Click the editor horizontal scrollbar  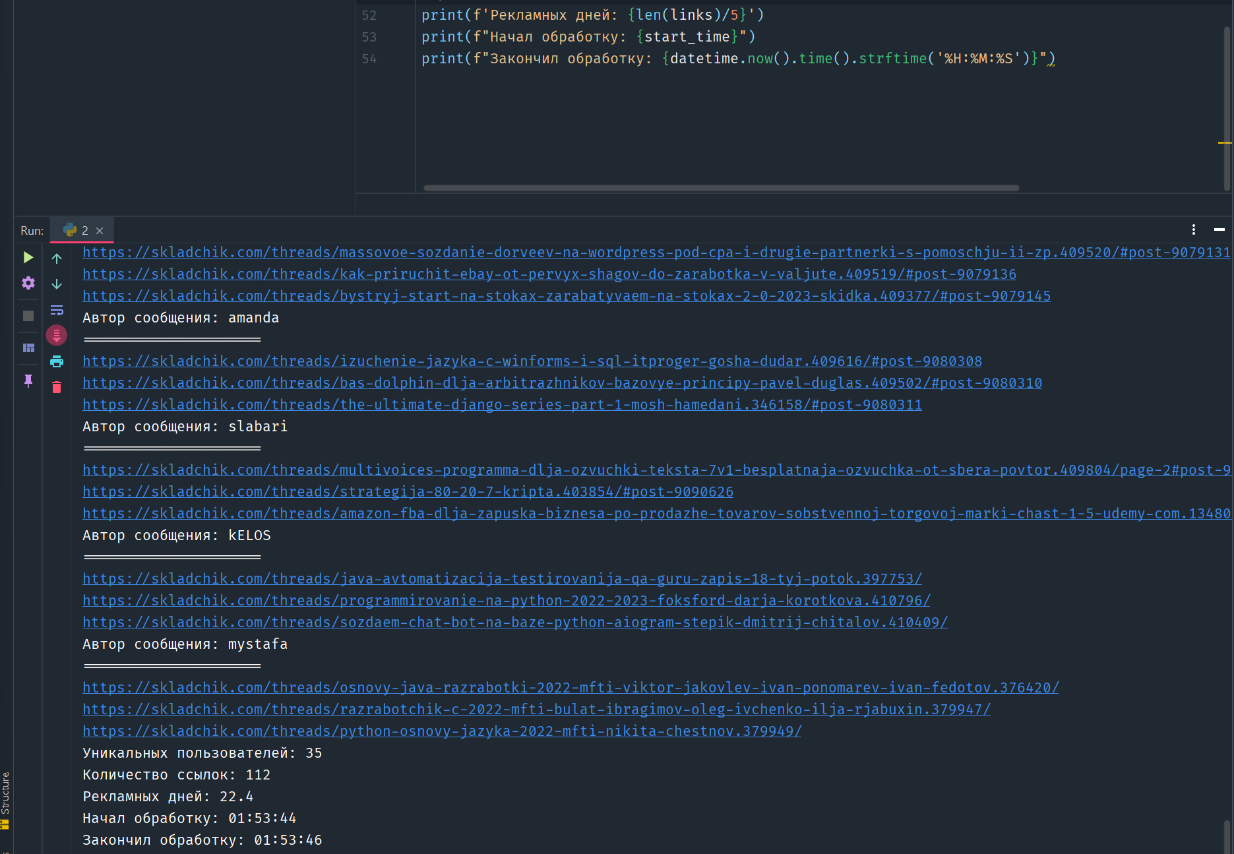(721, 188)
